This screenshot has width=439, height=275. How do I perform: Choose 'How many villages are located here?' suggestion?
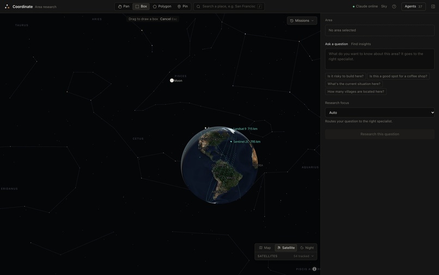click(356, 92)
